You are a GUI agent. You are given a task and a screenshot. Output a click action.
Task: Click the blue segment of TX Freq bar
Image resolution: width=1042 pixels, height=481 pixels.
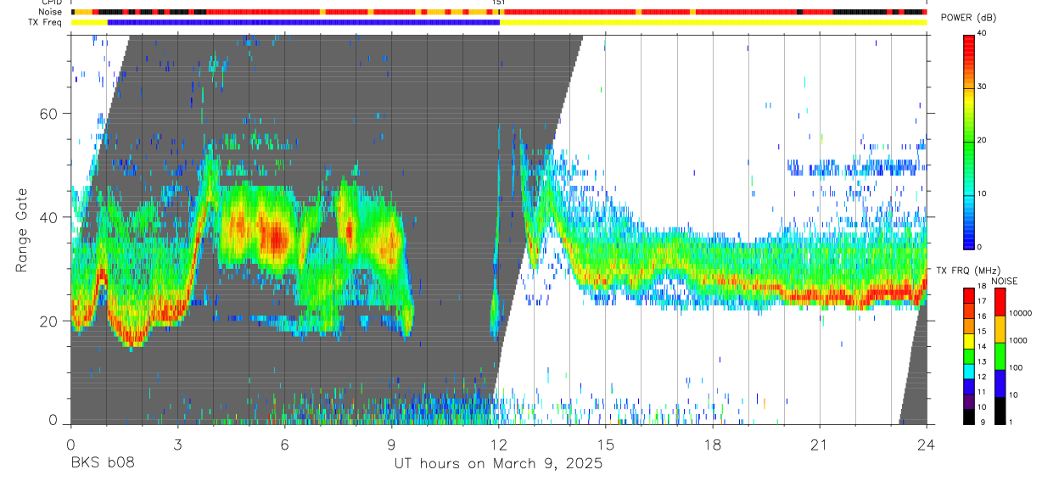303,22
